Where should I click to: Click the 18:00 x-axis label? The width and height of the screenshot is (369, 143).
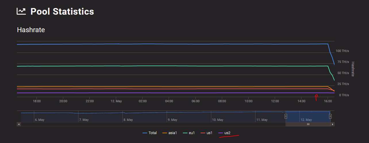click(37, 101)
